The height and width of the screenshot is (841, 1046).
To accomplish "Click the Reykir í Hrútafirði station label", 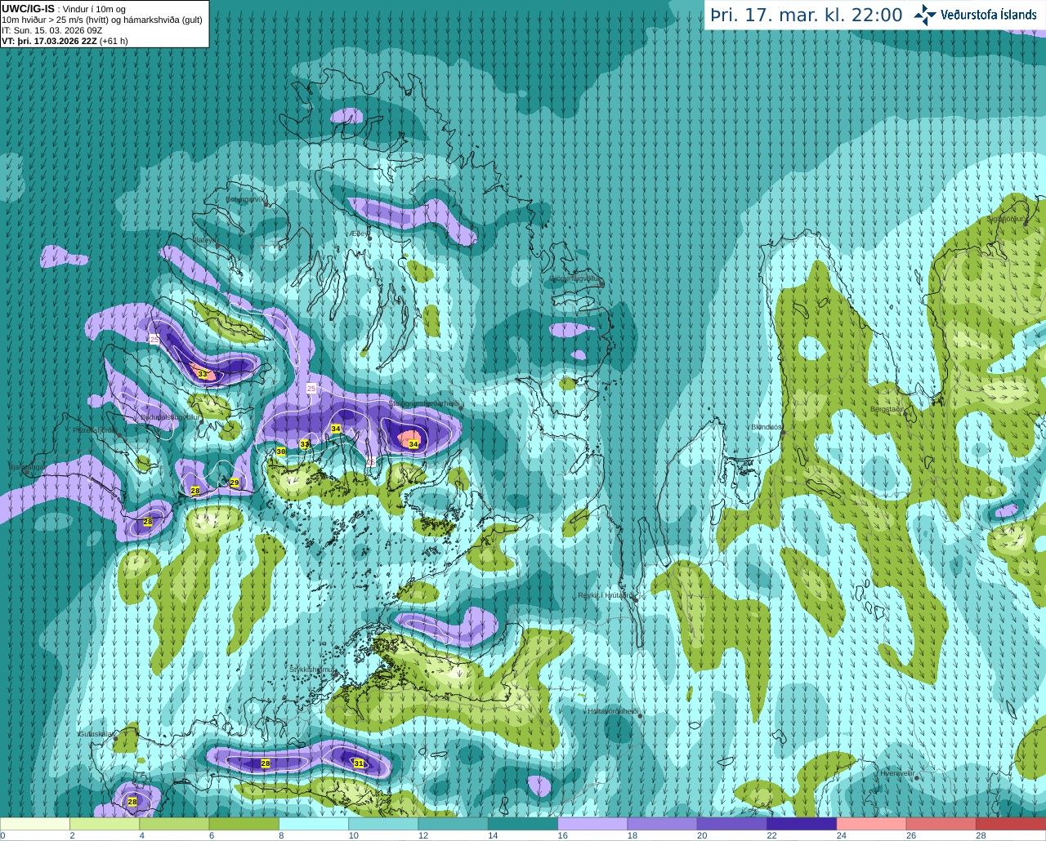I will click(x=606, y=595).
